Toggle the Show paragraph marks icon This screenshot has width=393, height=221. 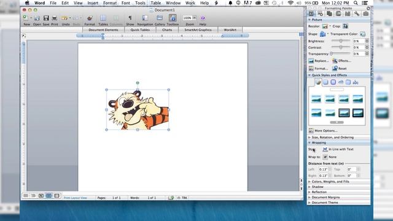130,18
